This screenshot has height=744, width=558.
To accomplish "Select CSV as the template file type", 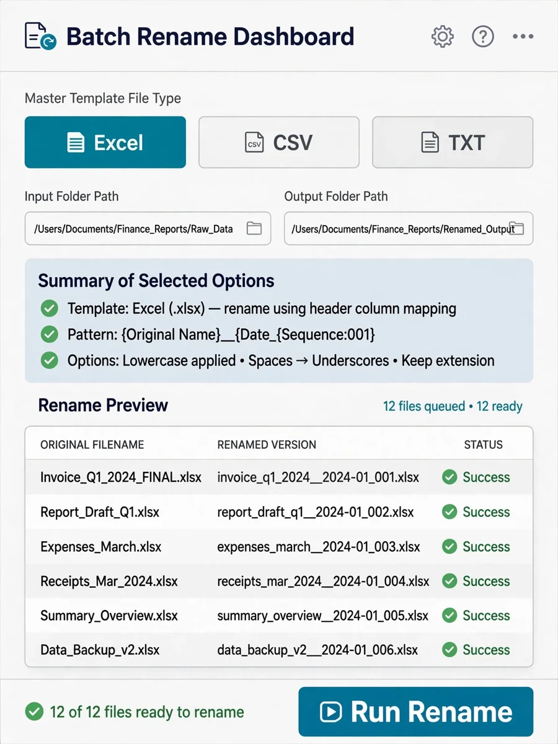I will (x=279, y=142).
